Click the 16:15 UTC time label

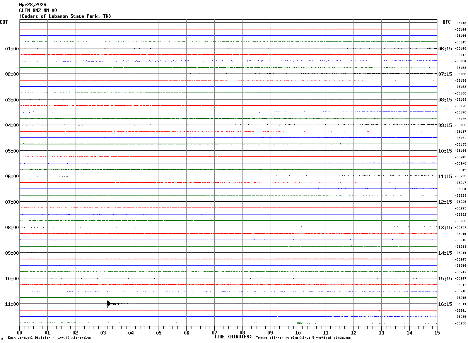coord(445,304)
